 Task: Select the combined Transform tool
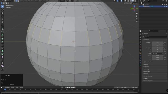(x=2, y=22)
